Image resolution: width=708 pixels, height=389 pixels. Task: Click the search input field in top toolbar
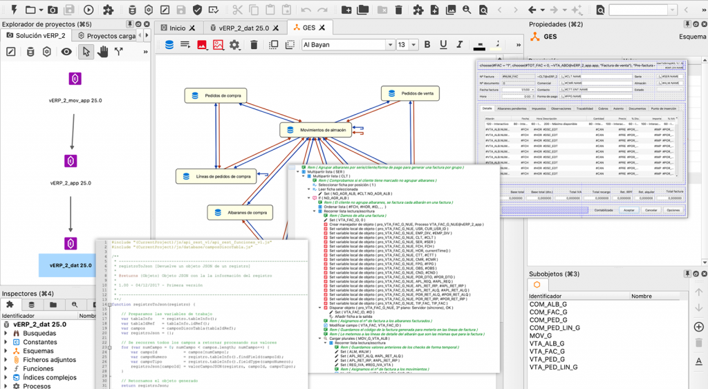pyautogui.click(x=638, y=10)
